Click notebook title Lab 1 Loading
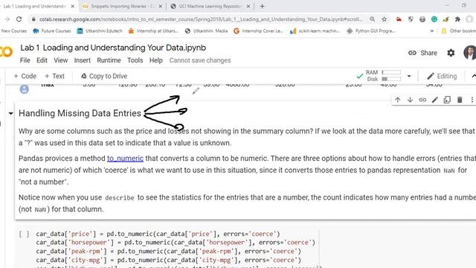Viewport: 476px width, 268px height. pos(113,48)
